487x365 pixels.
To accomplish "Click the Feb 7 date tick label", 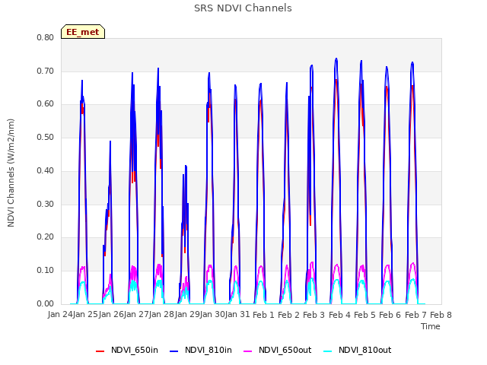I will click(415, 315).
